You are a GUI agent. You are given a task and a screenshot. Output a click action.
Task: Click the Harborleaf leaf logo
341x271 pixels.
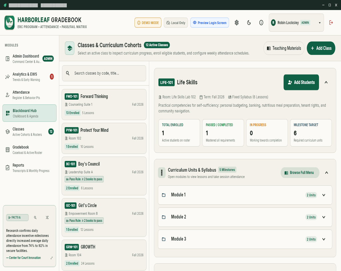(x=9, y=23)
